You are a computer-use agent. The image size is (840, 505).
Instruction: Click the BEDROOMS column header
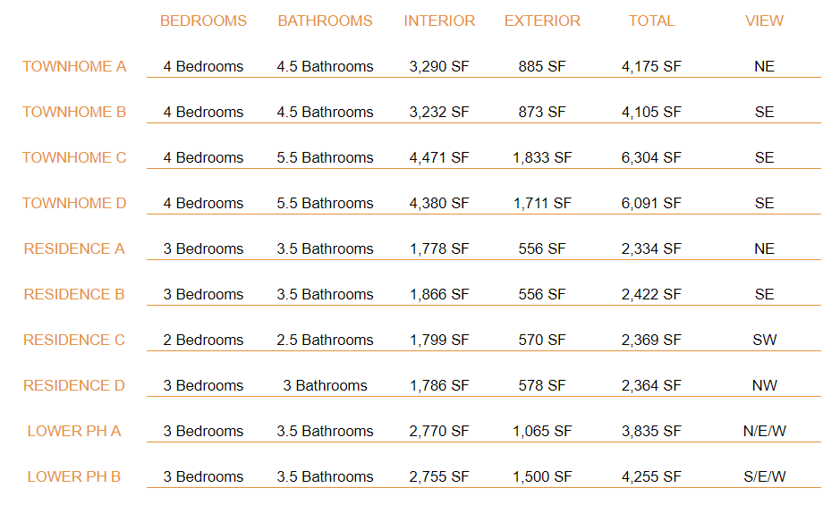point(203,21)
